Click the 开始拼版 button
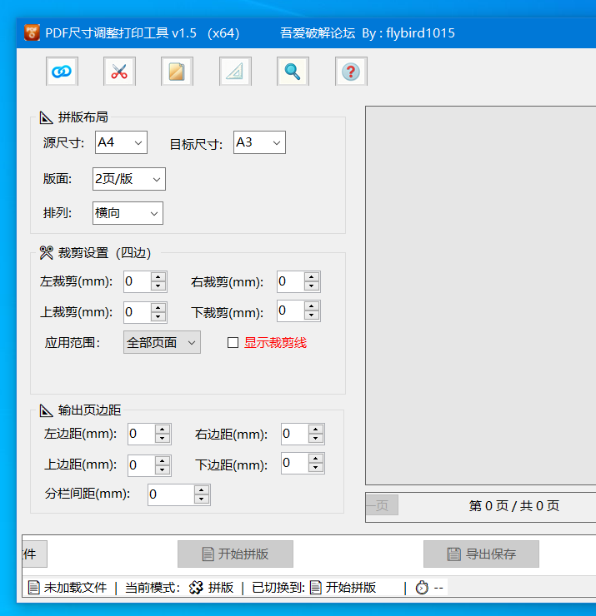The width and height of the screenshot is (596, 616). (235, 554)
